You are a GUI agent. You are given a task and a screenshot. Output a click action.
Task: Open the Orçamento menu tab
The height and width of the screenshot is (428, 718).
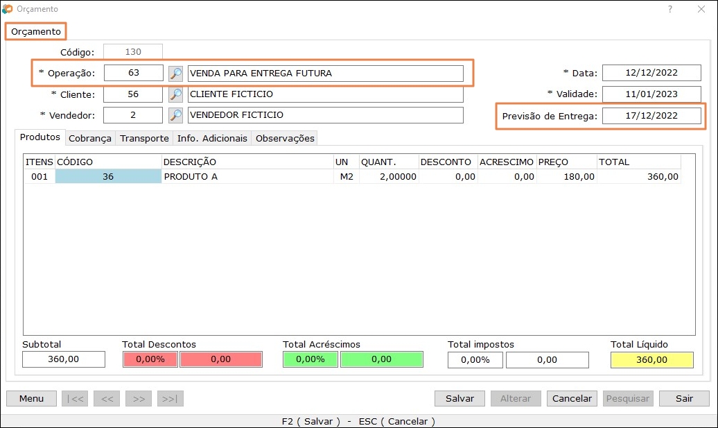coord(36,32)
